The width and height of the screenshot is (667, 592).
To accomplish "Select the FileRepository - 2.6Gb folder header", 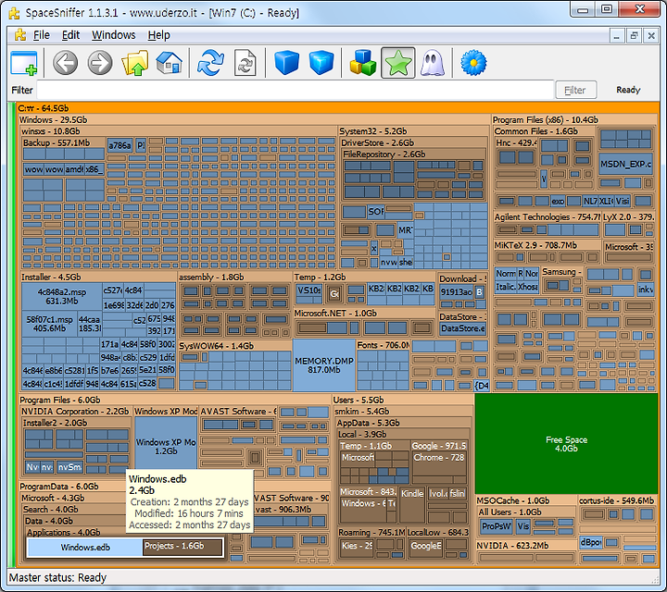I will coord(413,154).
